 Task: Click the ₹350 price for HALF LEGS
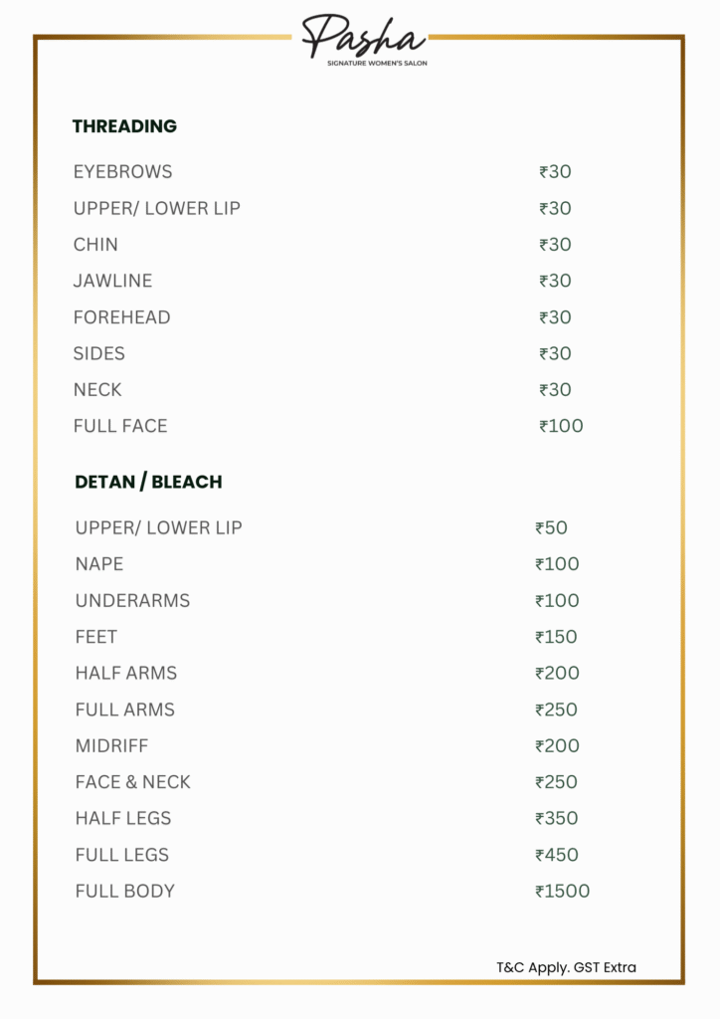[556, 819]
